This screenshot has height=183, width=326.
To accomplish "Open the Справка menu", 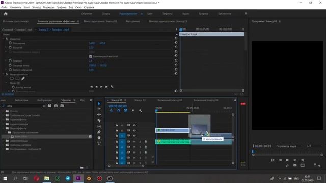I will pos(89,7).
